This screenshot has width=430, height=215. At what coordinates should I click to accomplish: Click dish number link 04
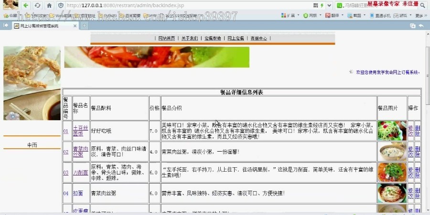(x=66, y=194)
